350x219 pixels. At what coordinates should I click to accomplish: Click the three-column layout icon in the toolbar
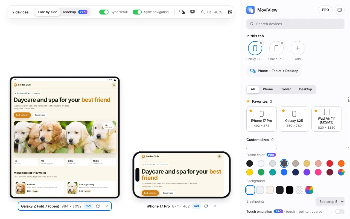pyautogui.click(x=192, y=12)
